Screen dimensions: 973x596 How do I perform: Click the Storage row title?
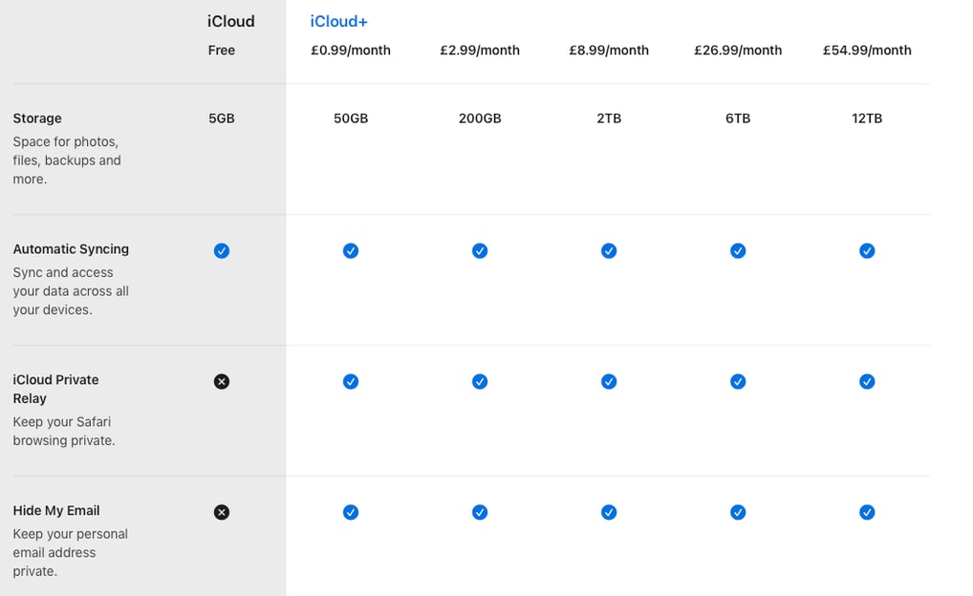(x=37, y=118)
